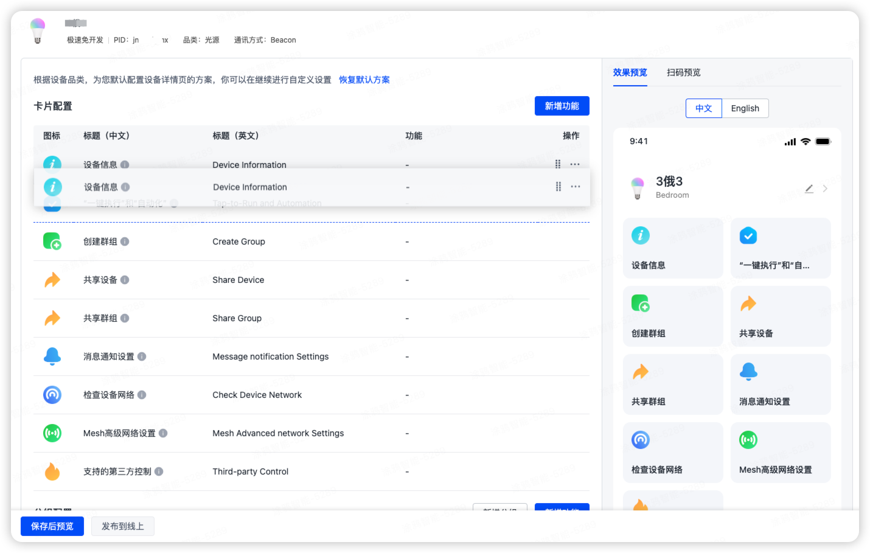This screenshot has width=870, height=553.
Task: Click info tooltip icon beside 创建群组
Action: tap(125, 242)
